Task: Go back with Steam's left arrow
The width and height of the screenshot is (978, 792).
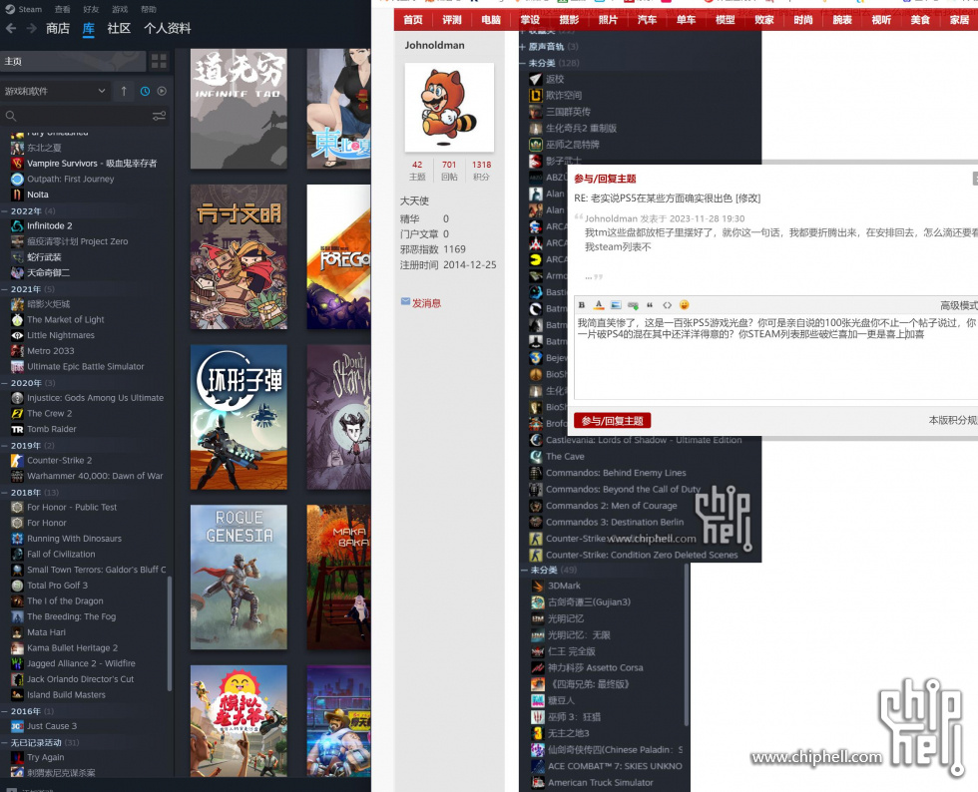Action: [11, 28]
